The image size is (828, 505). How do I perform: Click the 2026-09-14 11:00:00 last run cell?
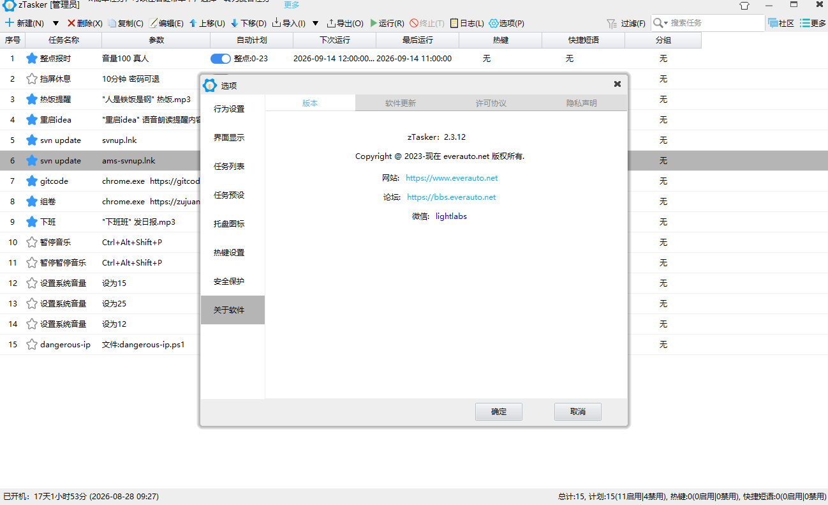[x=414, y=58]
